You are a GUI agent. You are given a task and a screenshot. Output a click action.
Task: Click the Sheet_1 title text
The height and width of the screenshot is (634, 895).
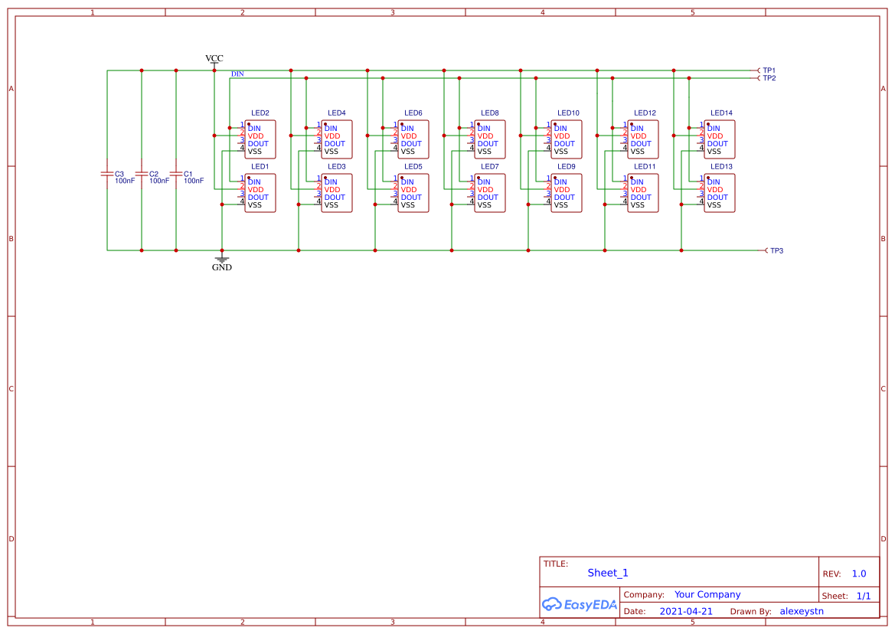(x=607, y=573)
